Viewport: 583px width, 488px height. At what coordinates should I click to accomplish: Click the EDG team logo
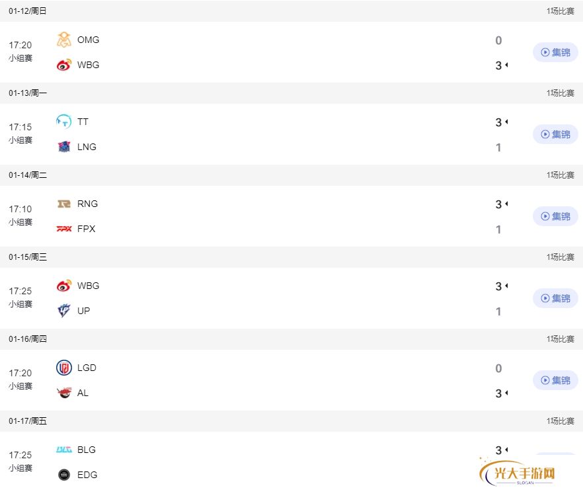64,475
